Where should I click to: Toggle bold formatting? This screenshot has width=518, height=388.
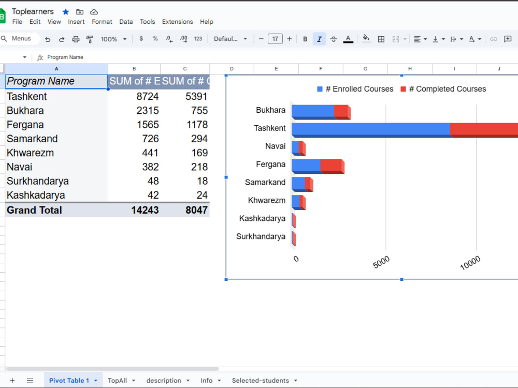pyautogui.click(x=305, y=39)
